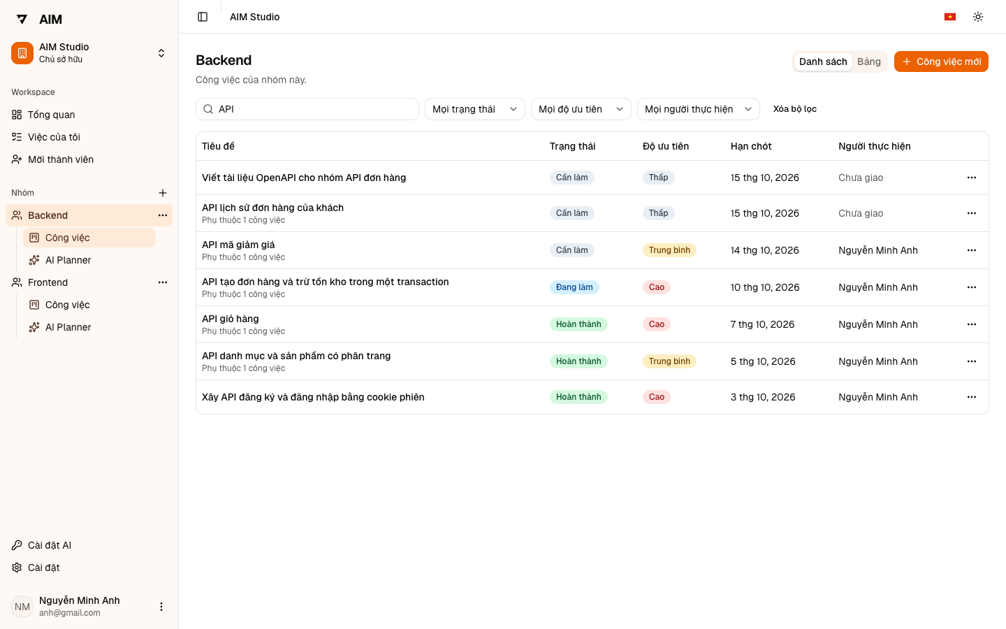Open Mọi trạng thái filter dropdown
The height and width of the screenshot is (629, 1006).
[x=475, y=109]
